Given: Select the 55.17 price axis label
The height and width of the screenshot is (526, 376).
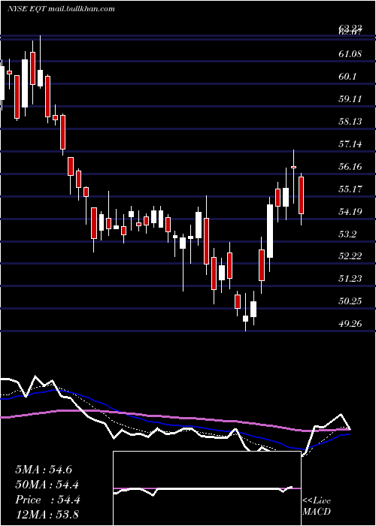Looking at the screenshot, I should 350,189.
